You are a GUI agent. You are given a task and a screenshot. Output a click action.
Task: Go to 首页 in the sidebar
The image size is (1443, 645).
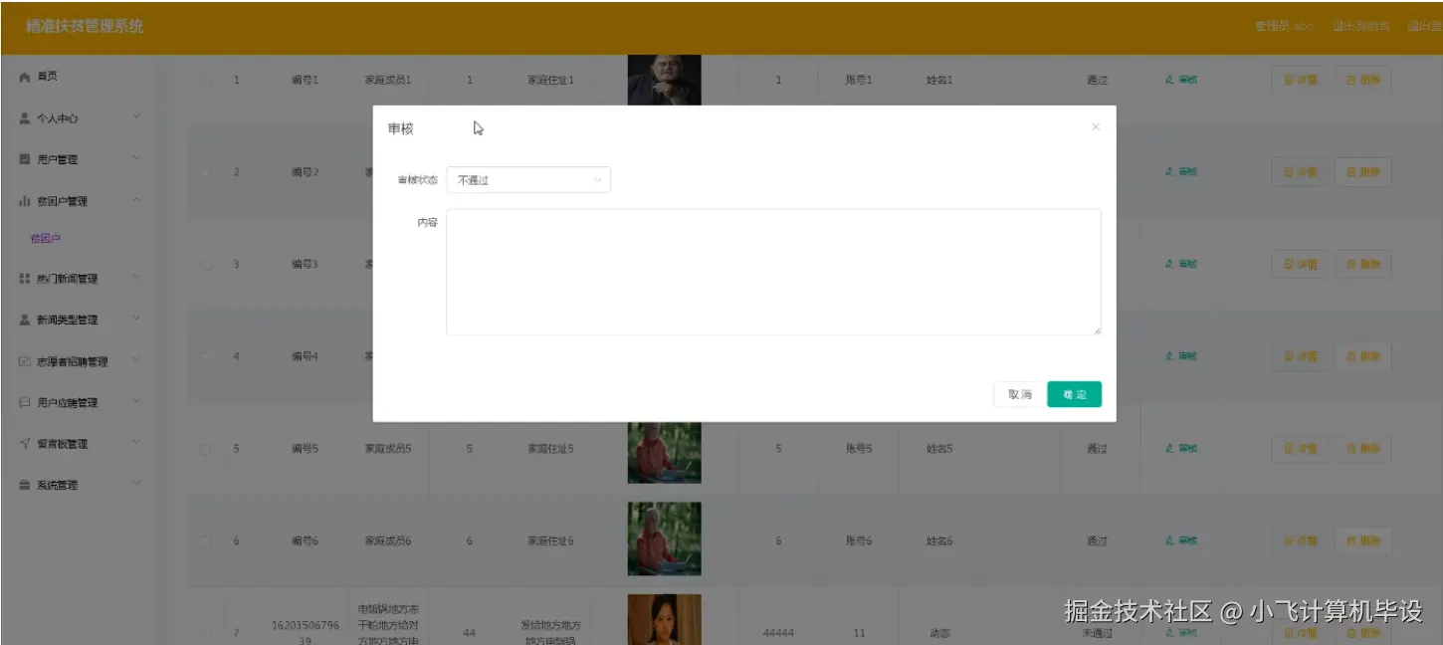[48, 77]
